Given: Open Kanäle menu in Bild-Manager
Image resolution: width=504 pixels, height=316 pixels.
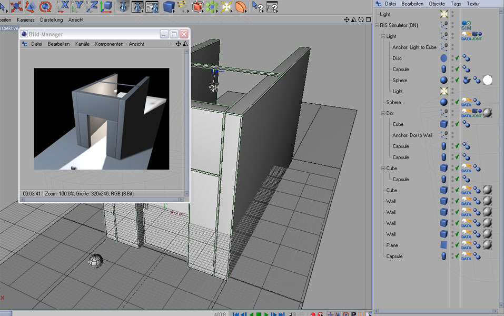Looking at the screenshot, I should (82, 44).
